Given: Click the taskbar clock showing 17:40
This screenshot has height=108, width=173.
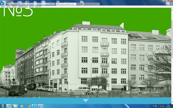Looking at the screenshot, I should (x=168, y=106).
